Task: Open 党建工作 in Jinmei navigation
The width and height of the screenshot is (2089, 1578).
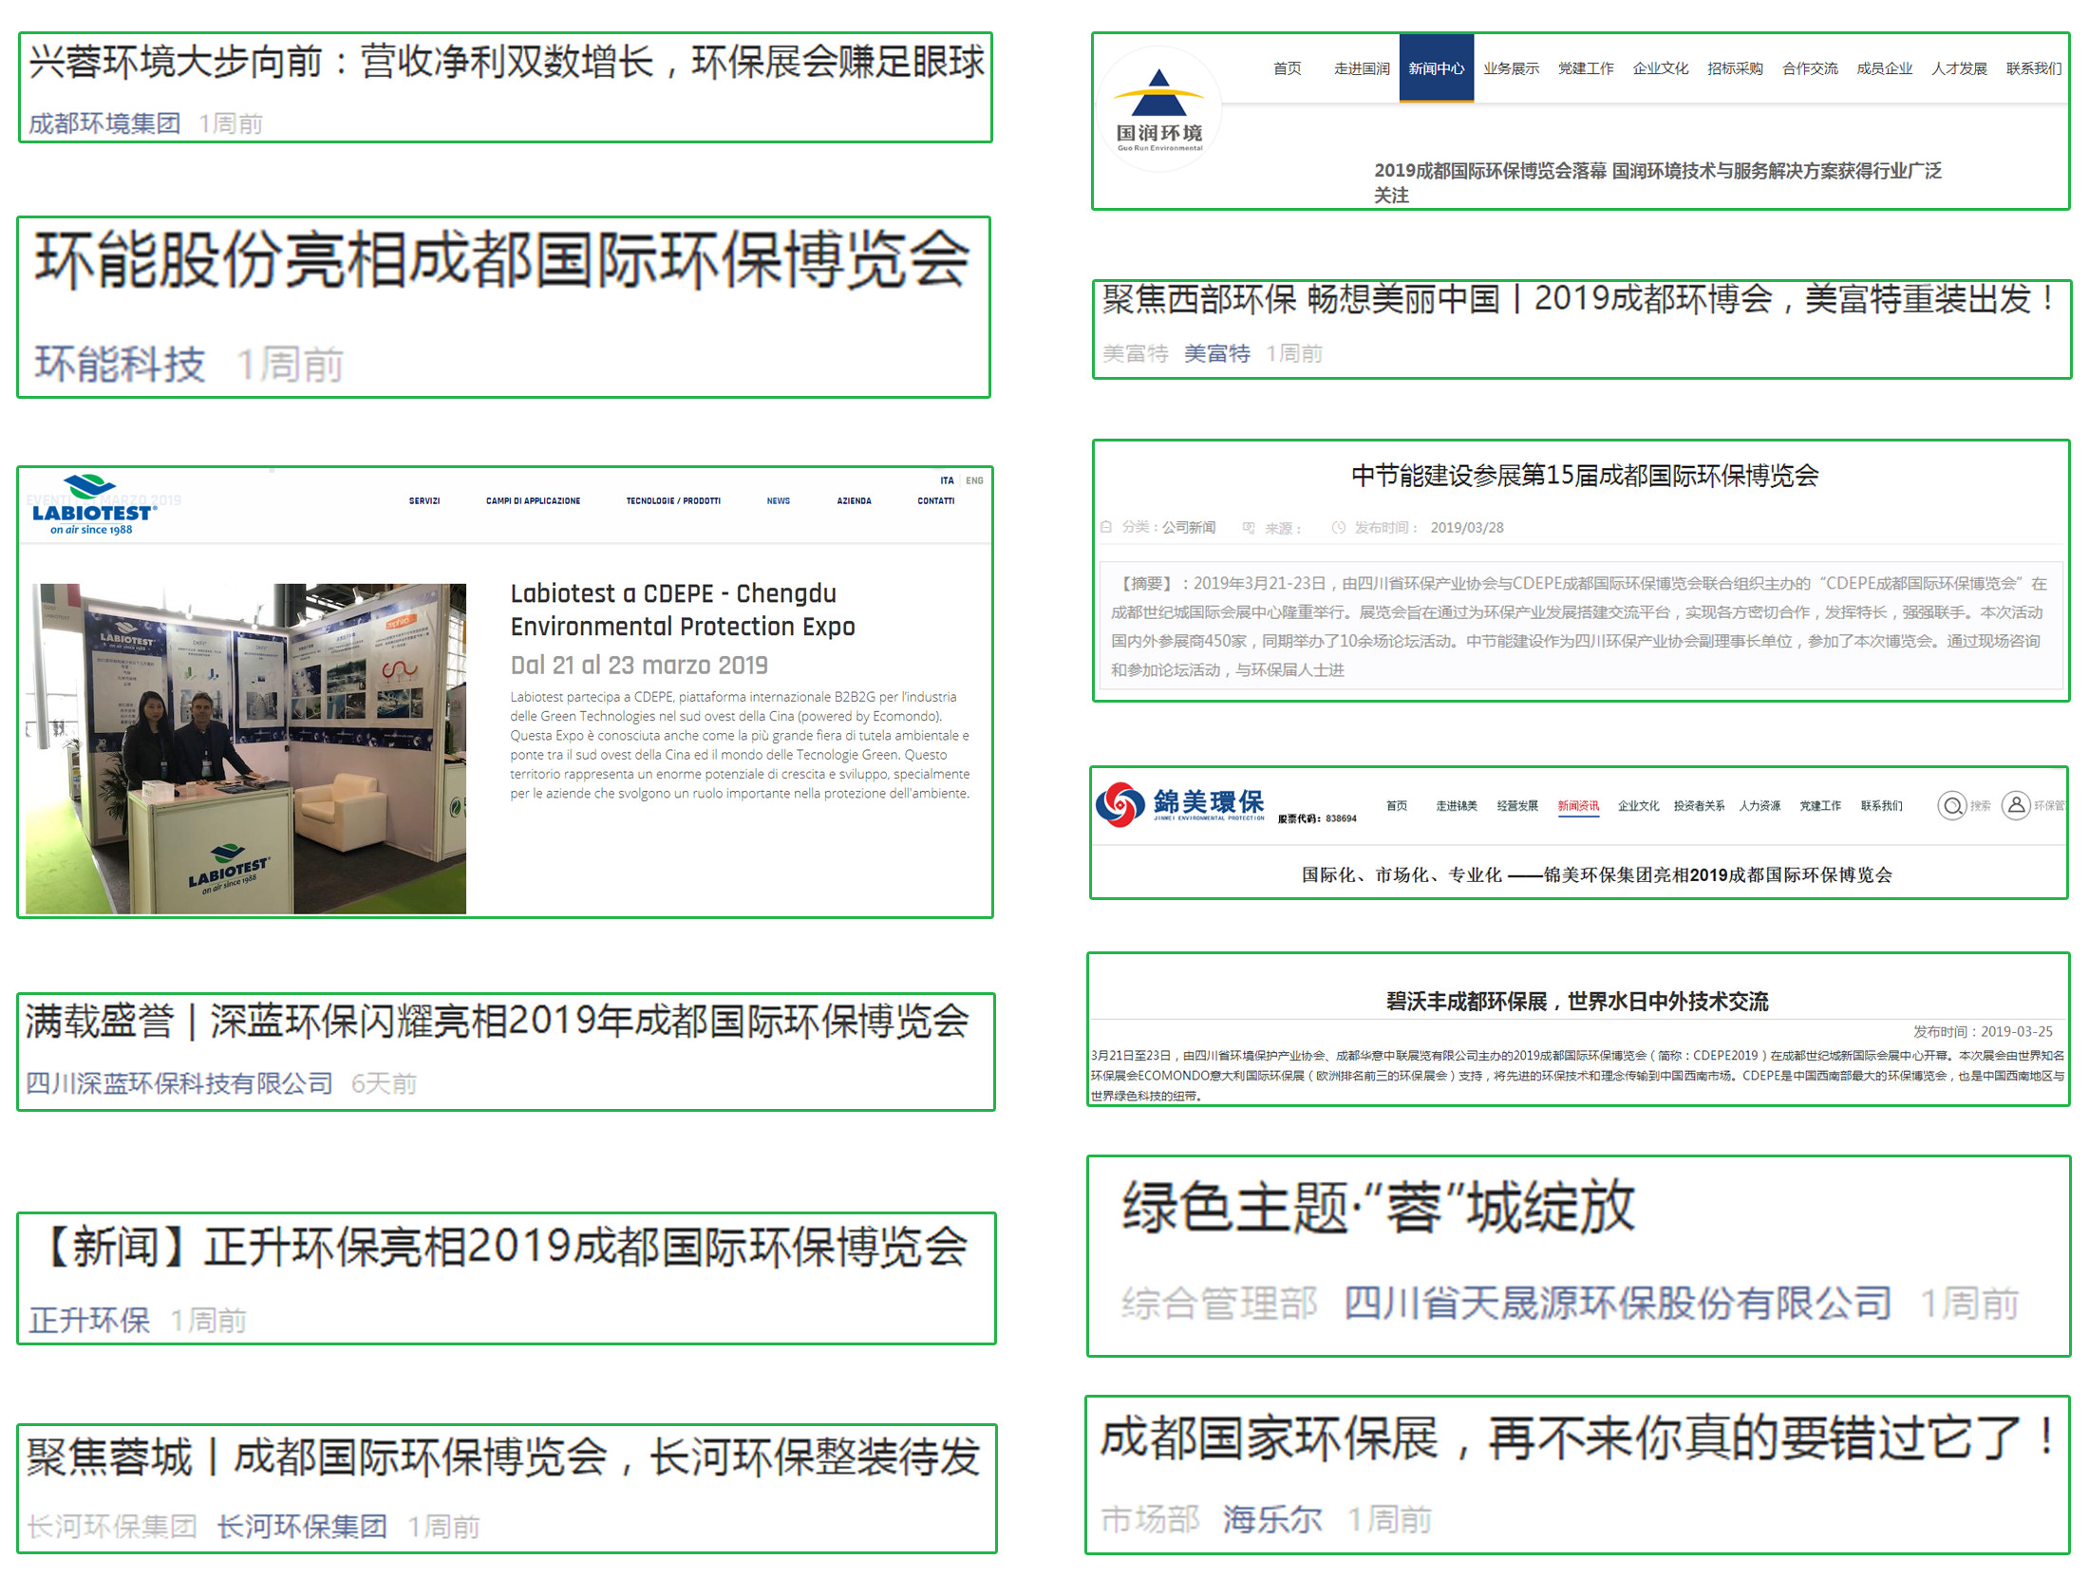Action: [x=1820, y=806]
